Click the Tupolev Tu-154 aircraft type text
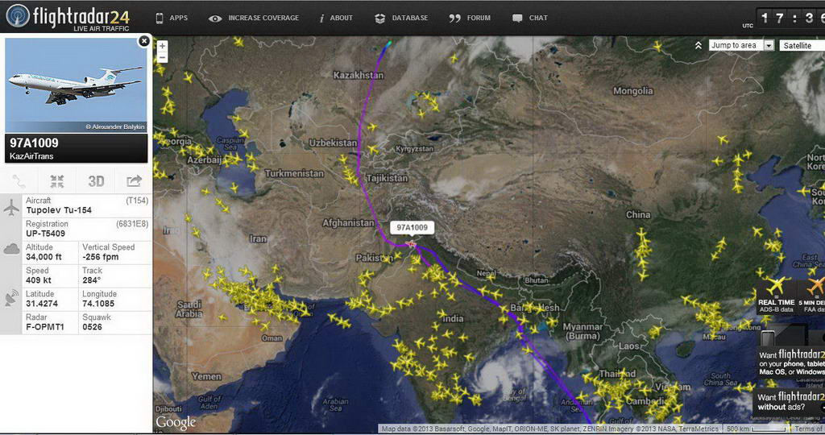This screenshot has width=825, height=435. (59, 210)
